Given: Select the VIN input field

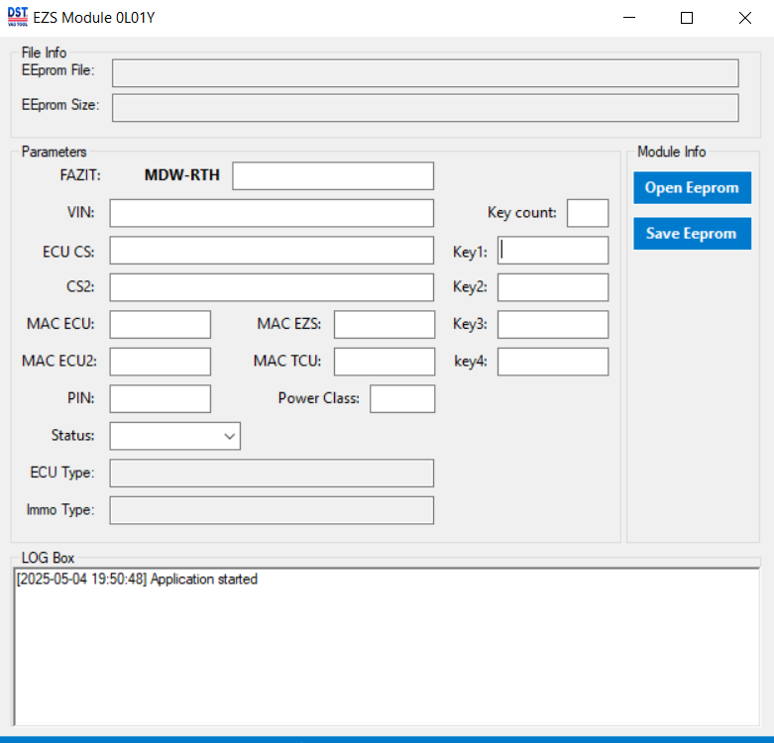Looking at the screenshot, I should [x=272, y=213].
